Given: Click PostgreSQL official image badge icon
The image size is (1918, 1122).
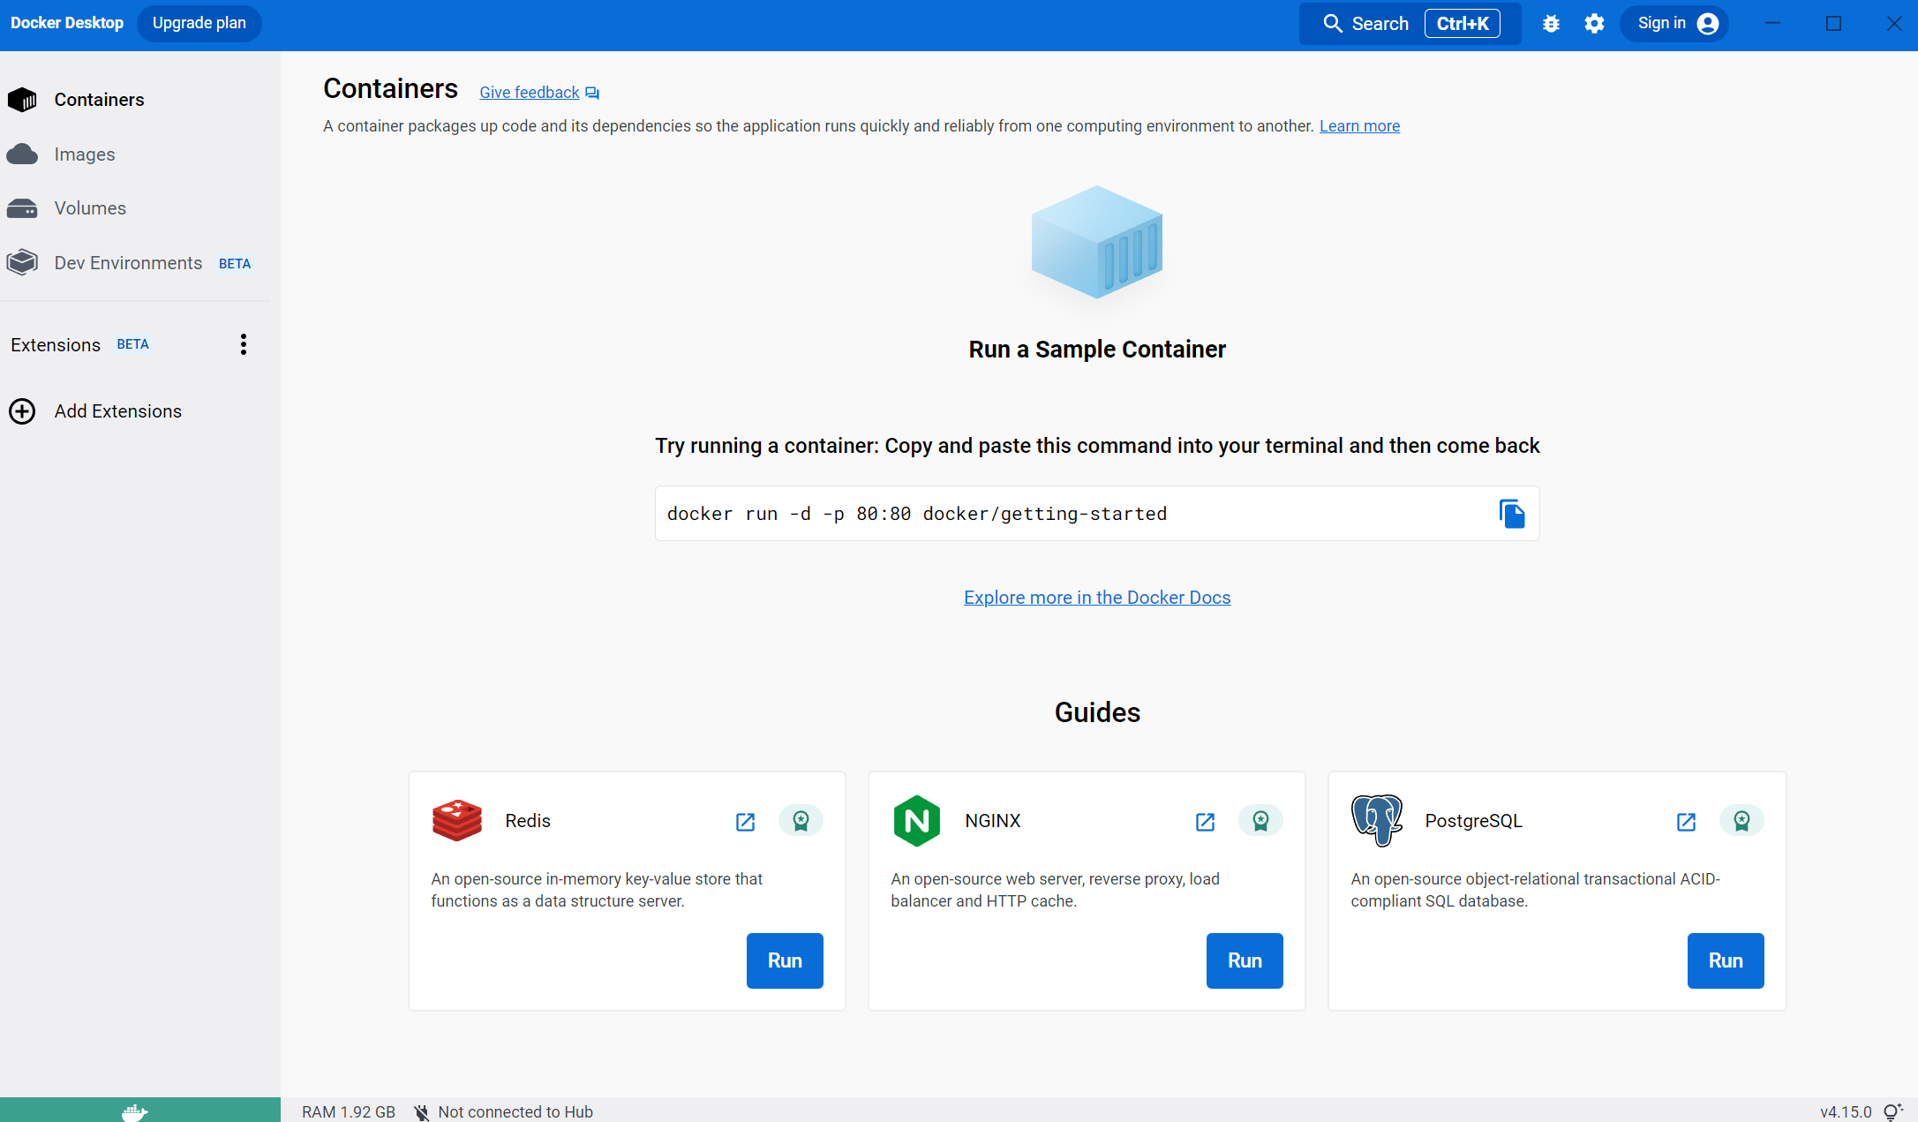Looking at the screenshot, I should [1741, 821].
